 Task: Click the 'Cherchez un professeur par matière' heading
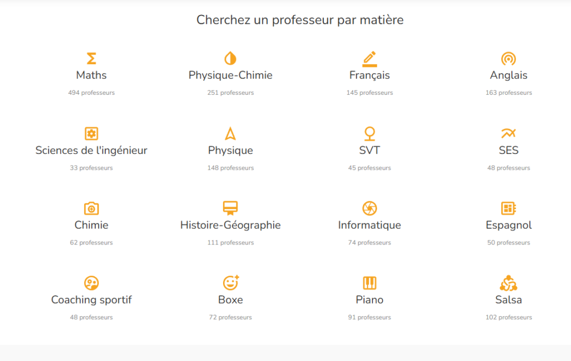300,20
